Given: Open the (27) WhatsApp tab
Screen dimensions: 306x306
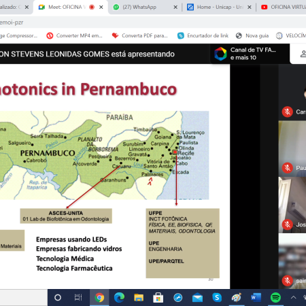Looking at the screenshot, I should [145, 7].
